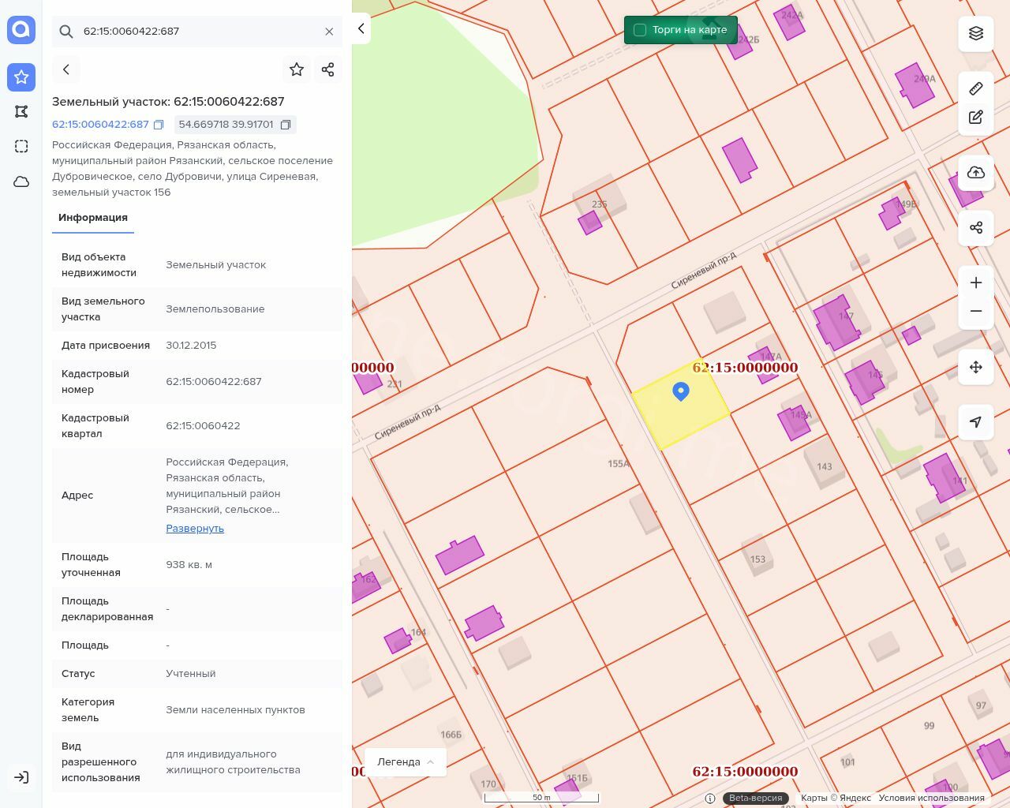Click the geolocation arrow icon

pyautogui.click(x=976, y=422)
